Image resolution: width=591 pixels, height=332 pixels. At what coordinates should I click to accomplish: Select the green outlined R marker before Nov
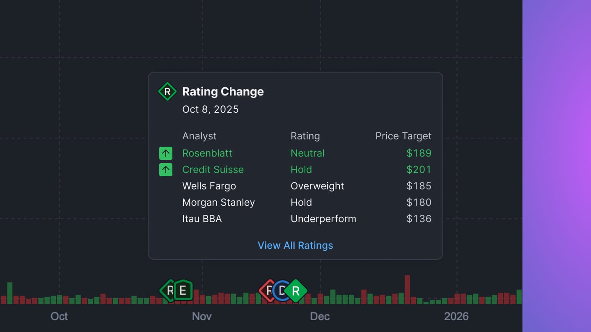click(167, 291)
